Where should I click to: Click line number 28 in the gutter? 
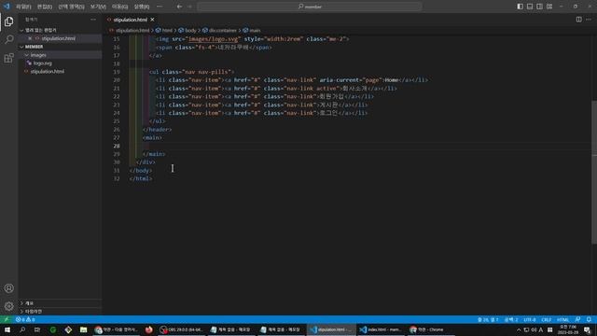117,146
